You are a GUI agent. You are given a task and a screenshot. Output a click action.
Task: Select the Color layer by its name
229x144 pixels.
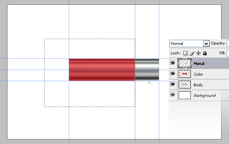(x=198, y=74)
